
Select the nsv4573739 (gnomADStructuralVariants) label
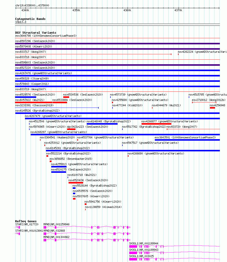tap(138, 95)
